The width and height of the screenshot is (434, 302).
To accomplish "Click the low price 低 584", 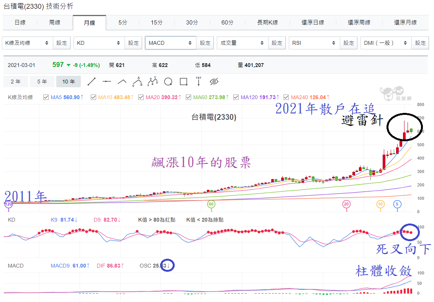I will coord(203,65).
